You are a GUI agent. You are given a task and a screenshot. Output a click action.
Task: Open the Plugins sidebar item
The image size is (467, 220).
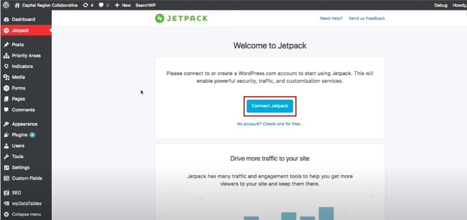coord(20,135)
